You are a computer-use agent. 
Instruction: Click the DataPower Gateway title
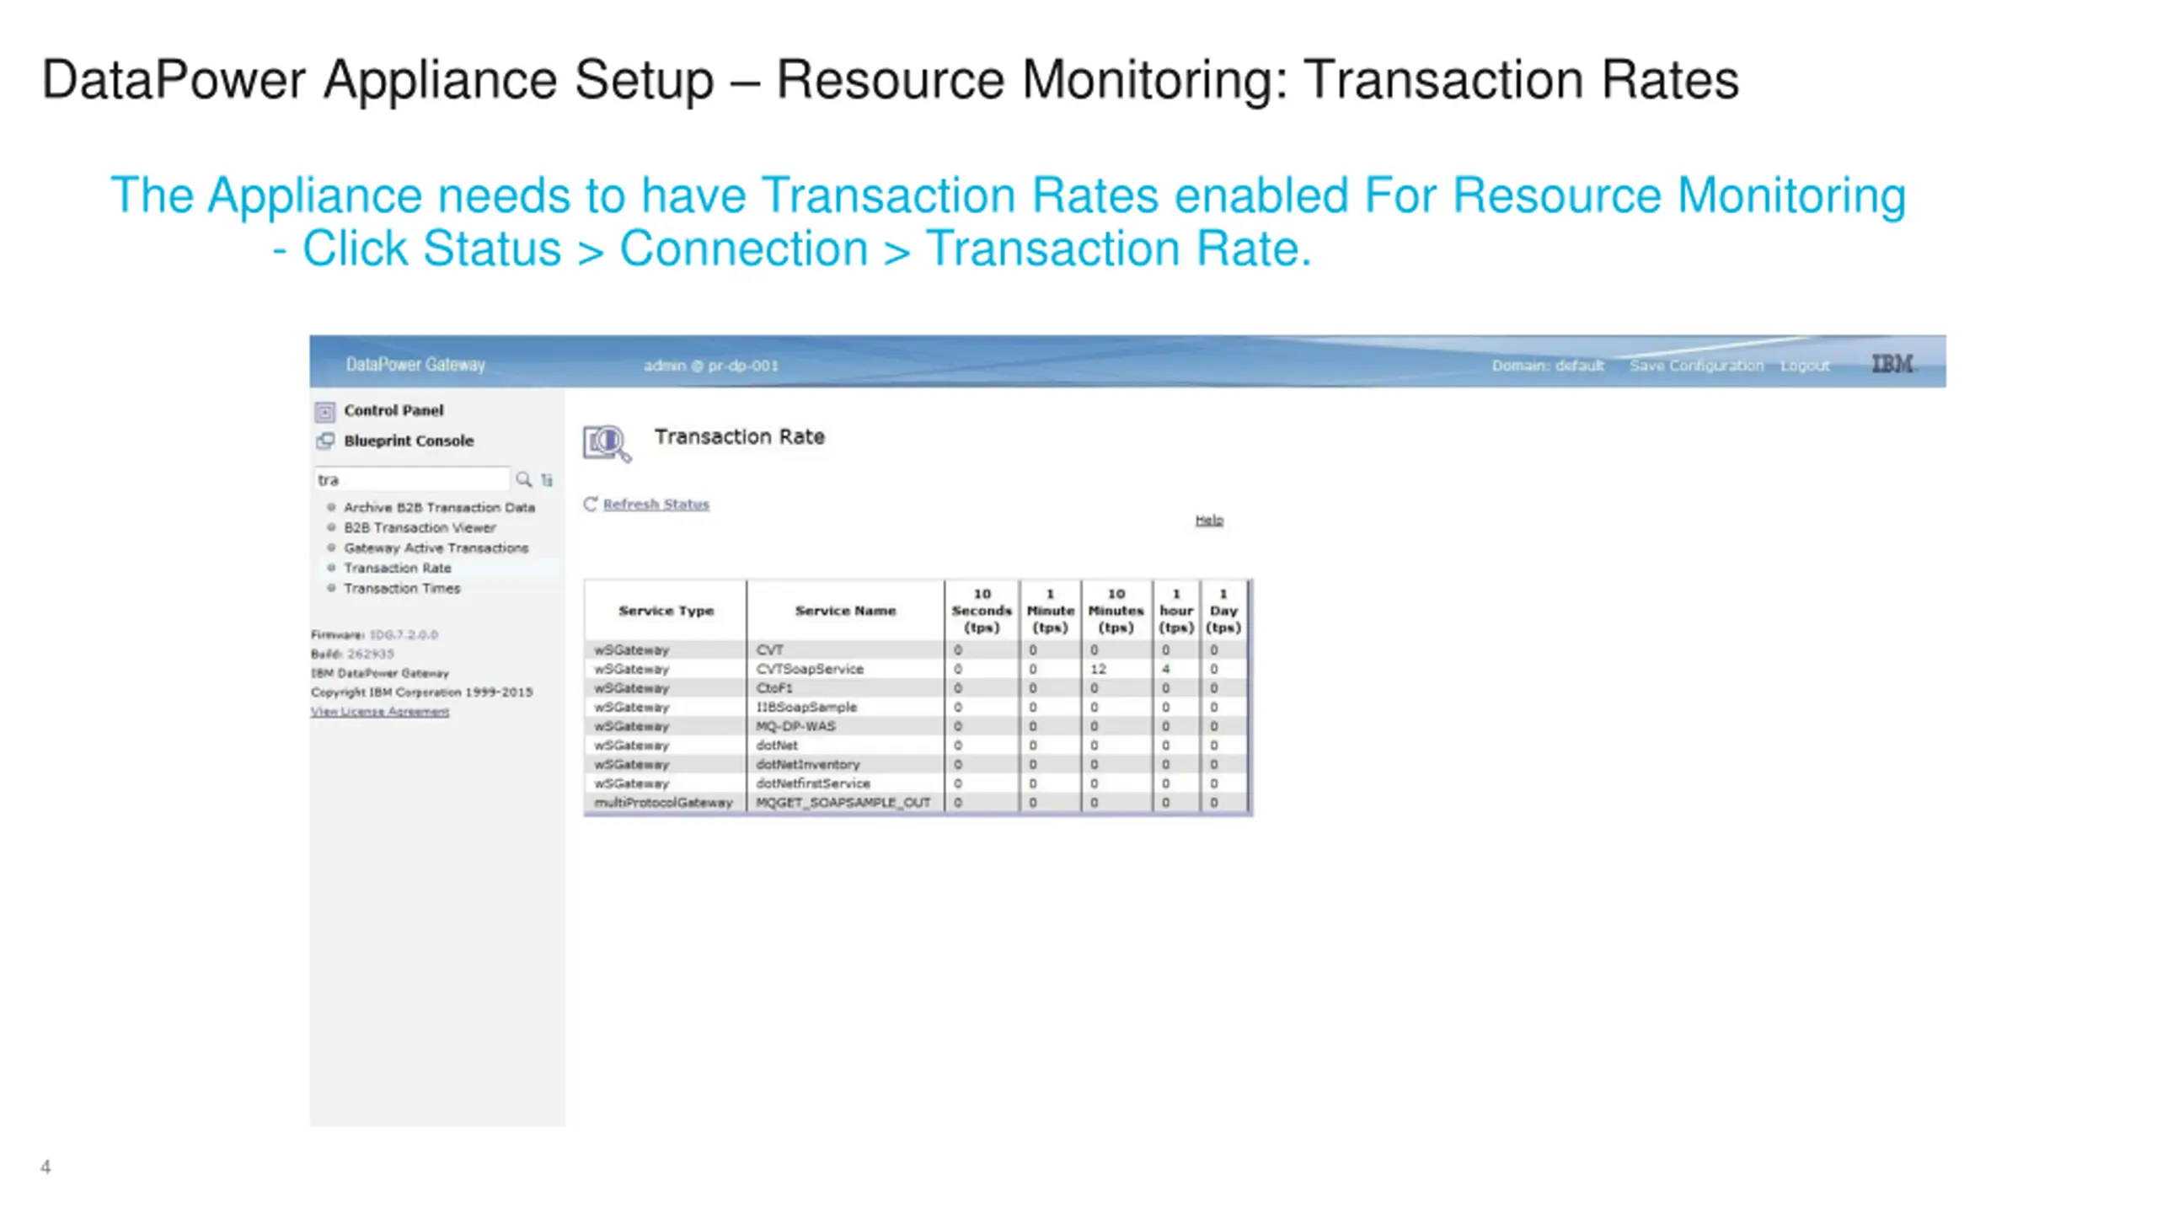click(415, 365)
